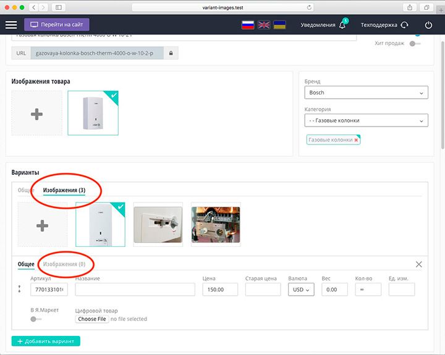Screen dimensions: 445x355
Task: Expand the Бренд dropdown showing Bosch
Action: [x=366, y=93]
